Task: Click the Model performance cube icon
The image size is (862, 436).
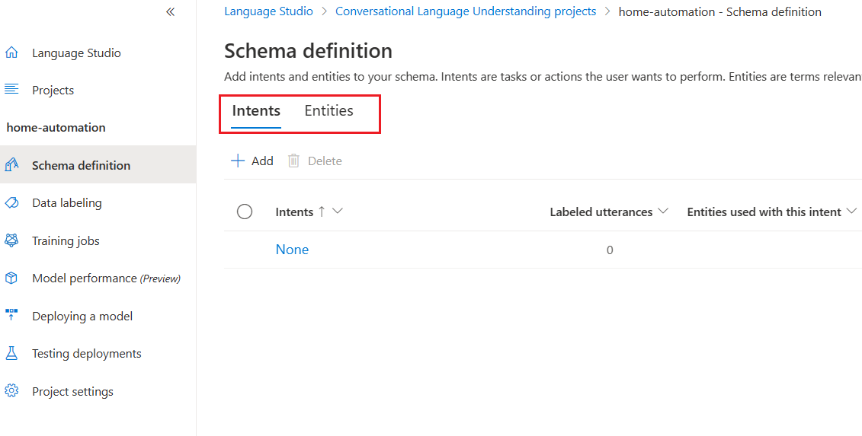Action: coord(11,278)
